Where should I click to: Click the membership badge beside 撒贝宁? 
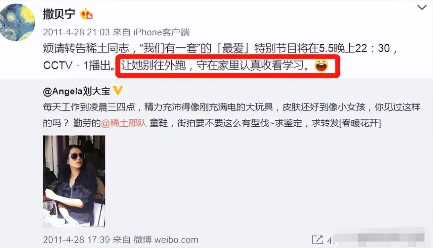[87, 15]
